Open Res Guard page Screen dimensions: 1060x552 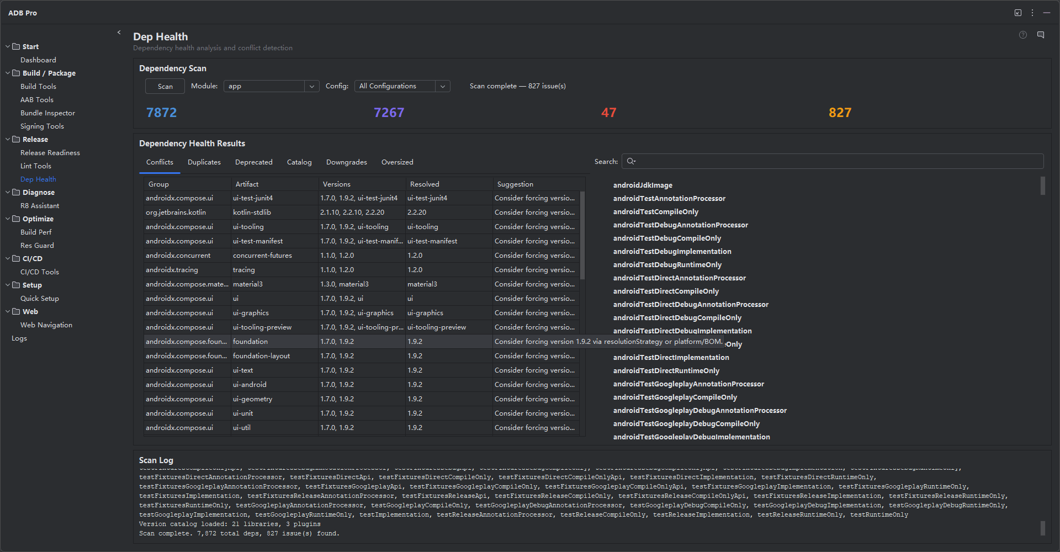[37, 245]
